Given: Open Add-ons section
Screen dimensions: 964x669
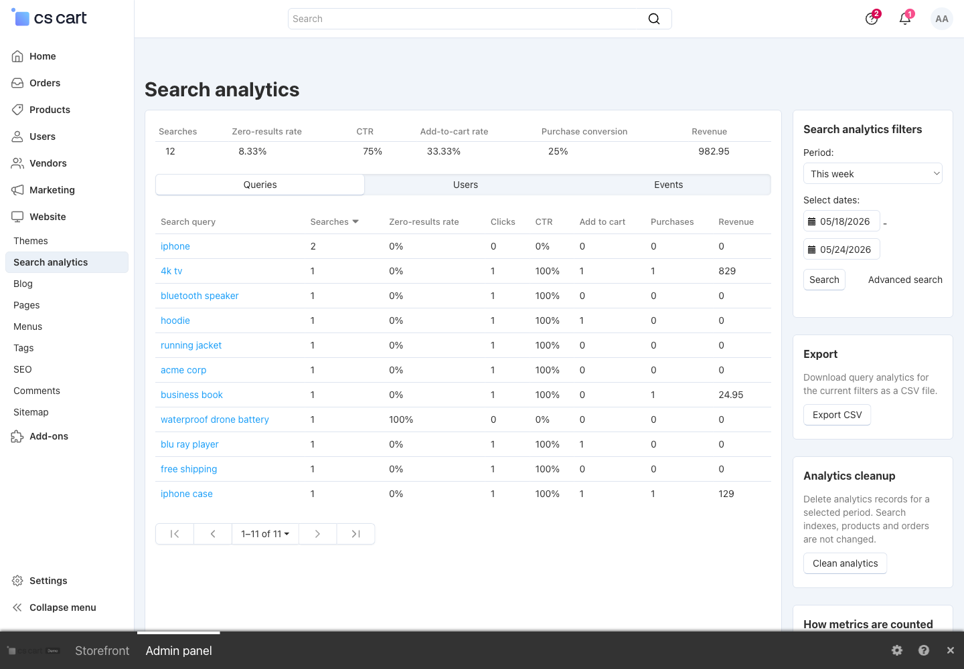Looking at the screenshot, I should (x=48, y=436).
